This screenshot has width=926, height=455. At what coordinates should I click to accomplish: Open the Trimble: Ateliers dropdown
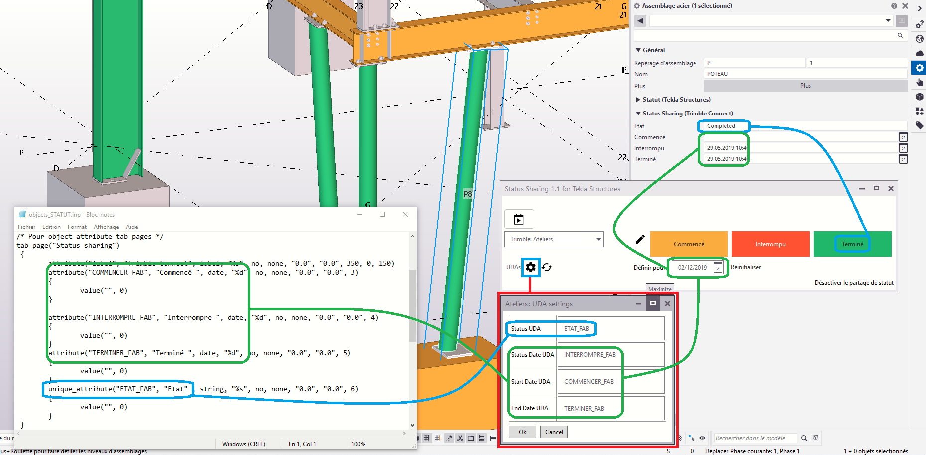pos(554,239)
